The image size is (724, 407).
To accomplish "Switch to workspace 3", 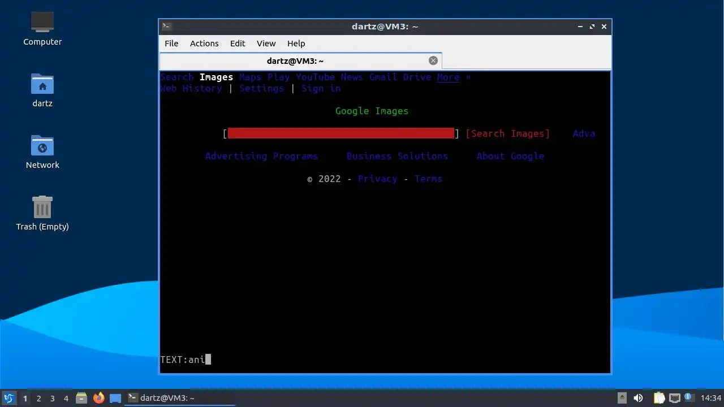I will tap(53, 399).
